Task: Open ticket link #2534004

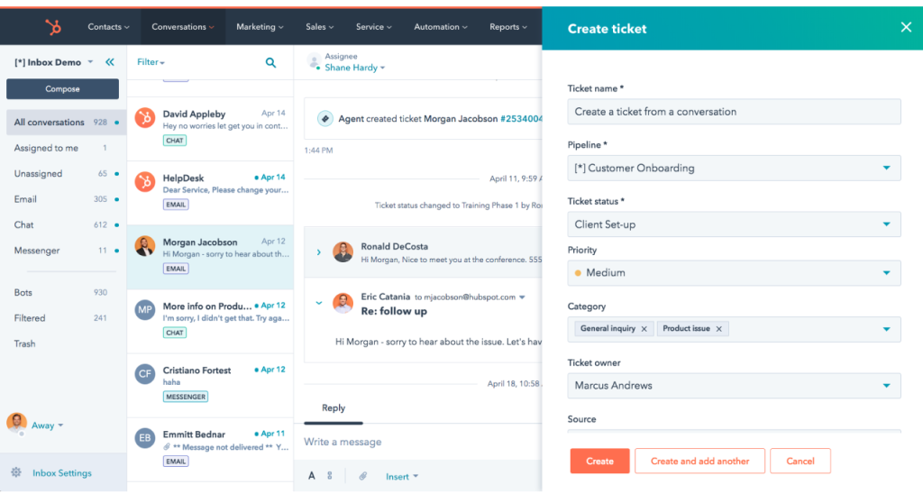Action: (520, 119)
